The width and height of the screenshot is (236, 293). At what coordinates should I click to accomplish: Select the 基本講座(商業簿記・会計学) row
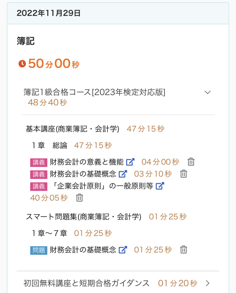[72, 129]
